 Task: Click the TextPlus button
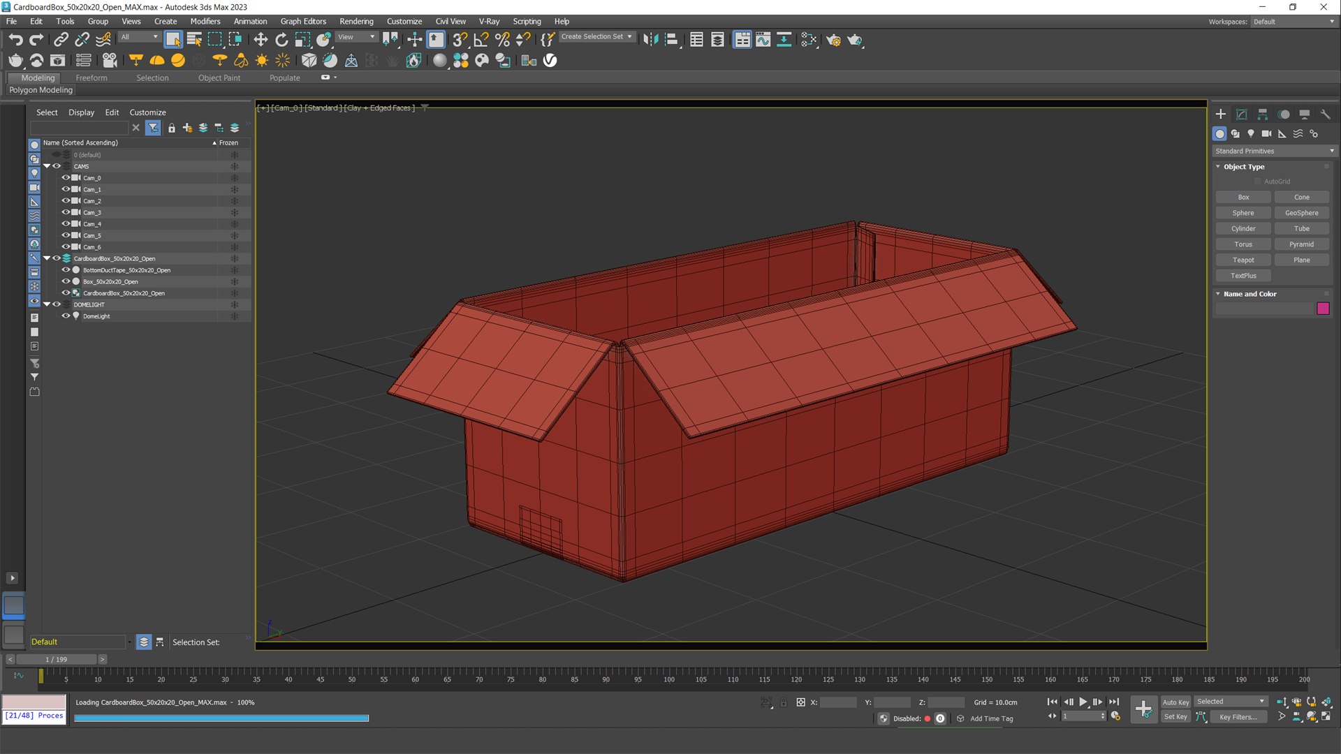pos(1243,276)
